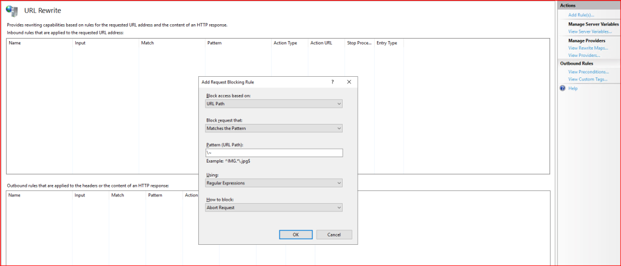Click the blue Help question mark icon

(562, 88)
